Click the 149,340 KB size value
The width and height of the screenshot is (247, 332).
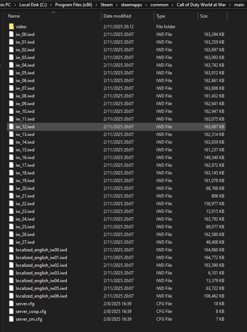point(214,157)
